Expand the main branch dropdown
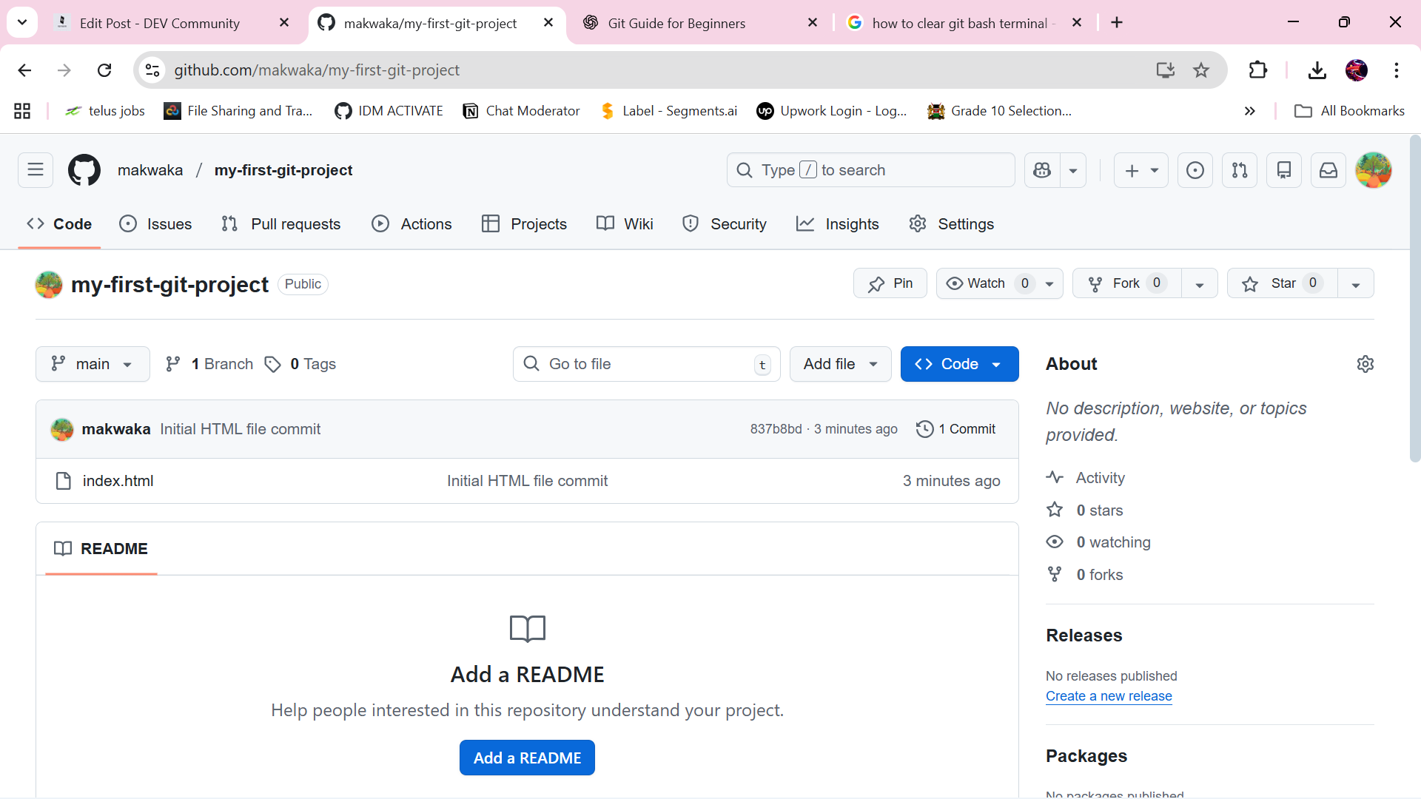Image resolution: width=1421 pixels, height=799 pixels. click(x=93, y=364)
